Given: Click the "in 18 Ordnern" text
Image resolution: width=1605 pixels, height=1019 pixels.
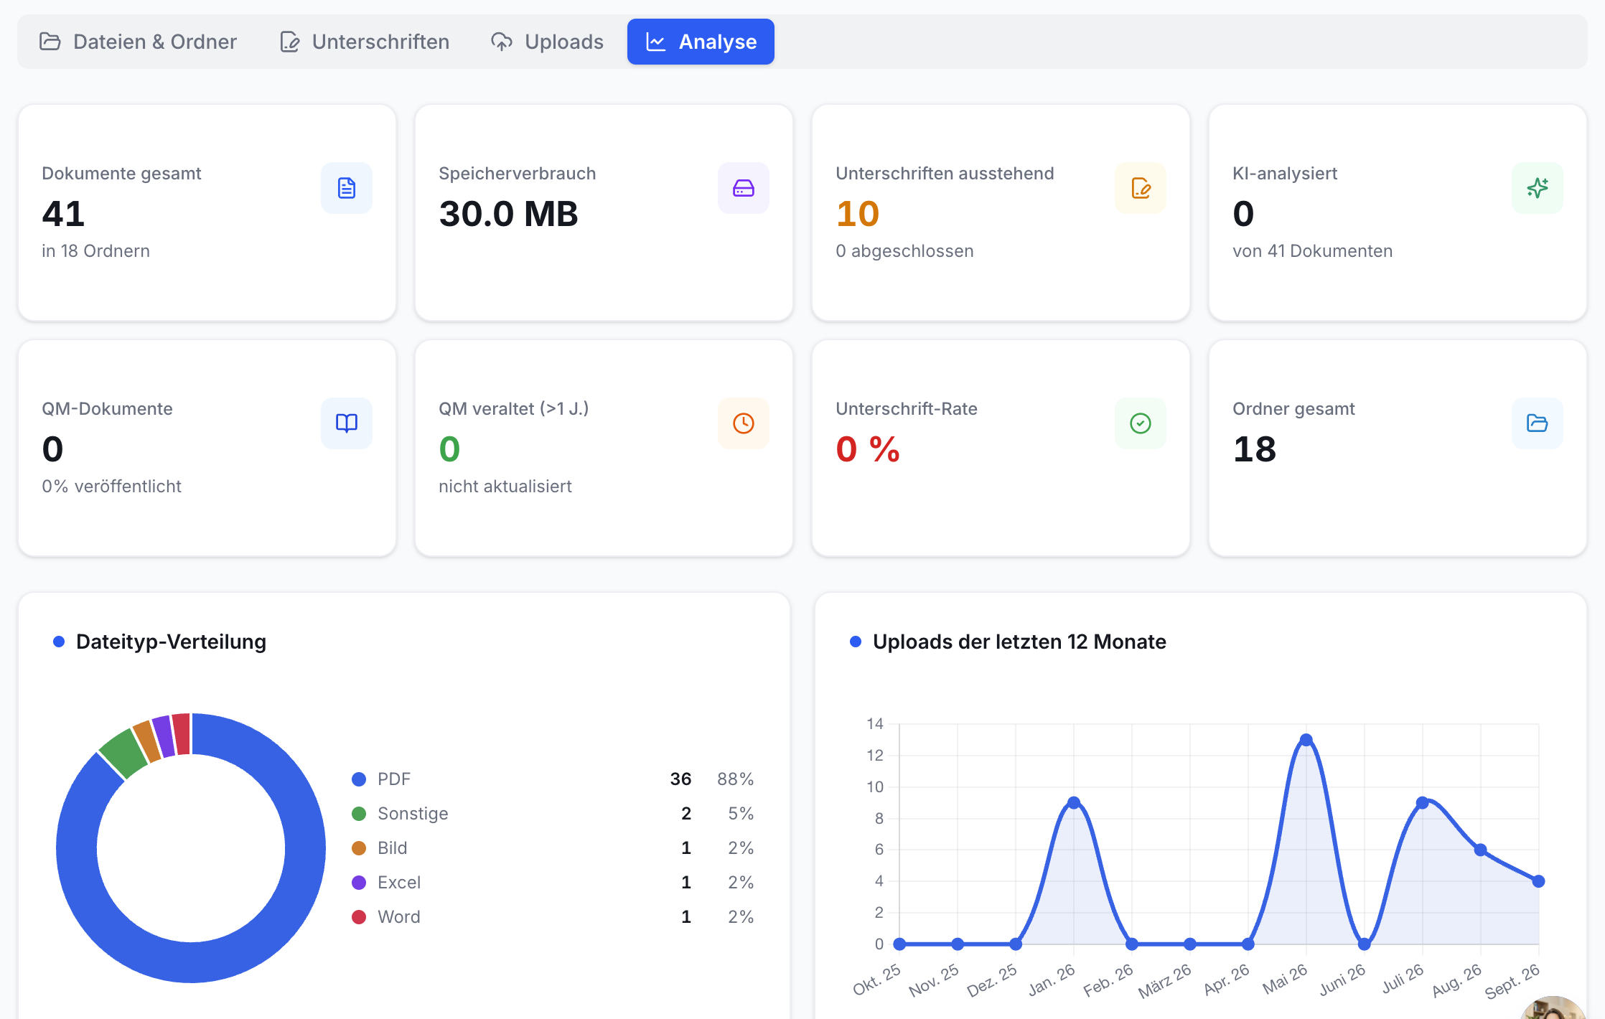Looking at the screenshot, I should [95, 251].
